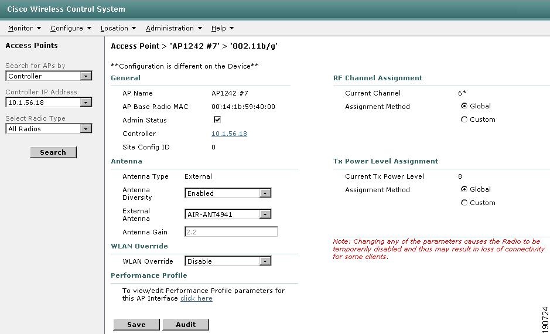Open the Administration menu

(x=173, y=28)
